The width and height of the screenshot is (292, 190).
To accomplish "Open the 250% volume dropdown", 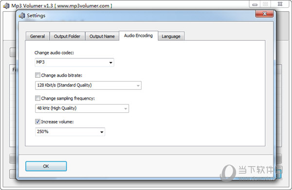I will click(70, 132).
